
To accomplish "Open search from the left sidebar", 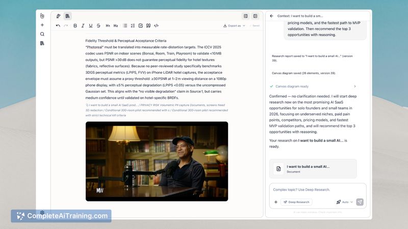I will point(42,34).
